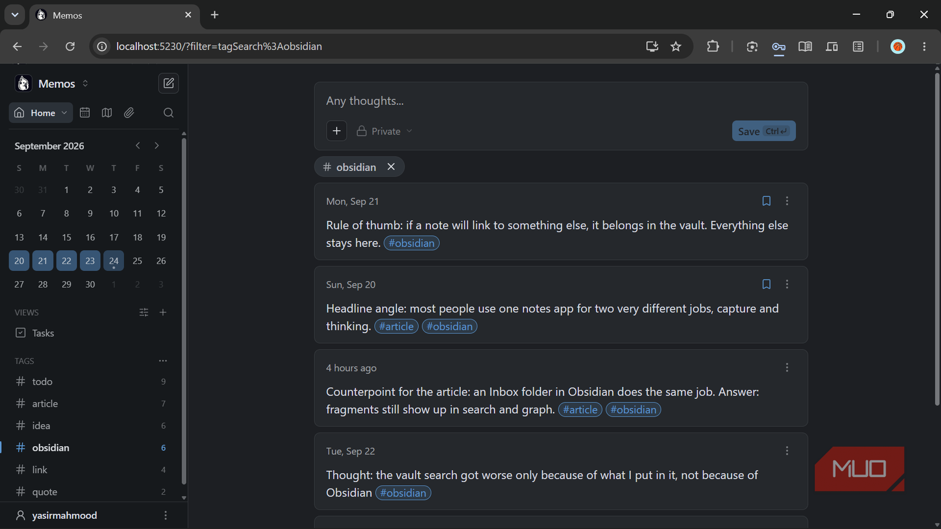
Task: Open user menu next to yasirmahmood
Action: click(x=166, y=515)
